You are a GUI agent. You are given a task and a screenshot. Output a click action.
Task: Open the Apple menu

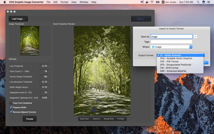pos(5,2)
